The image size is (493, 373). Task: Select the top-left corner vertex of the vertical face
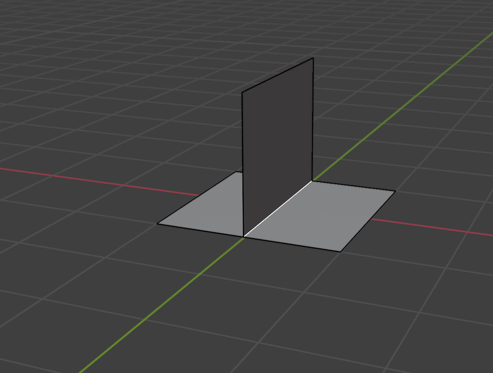pos(242,92)
